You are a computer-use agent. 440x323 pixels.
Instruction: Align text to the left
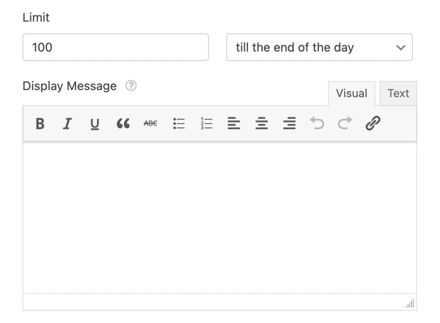[x=234, y=124]
